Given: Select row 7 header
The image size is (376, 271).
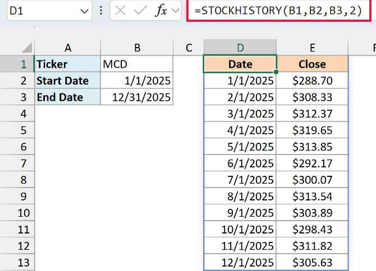Looking at the screenshot, I should 17,163.
